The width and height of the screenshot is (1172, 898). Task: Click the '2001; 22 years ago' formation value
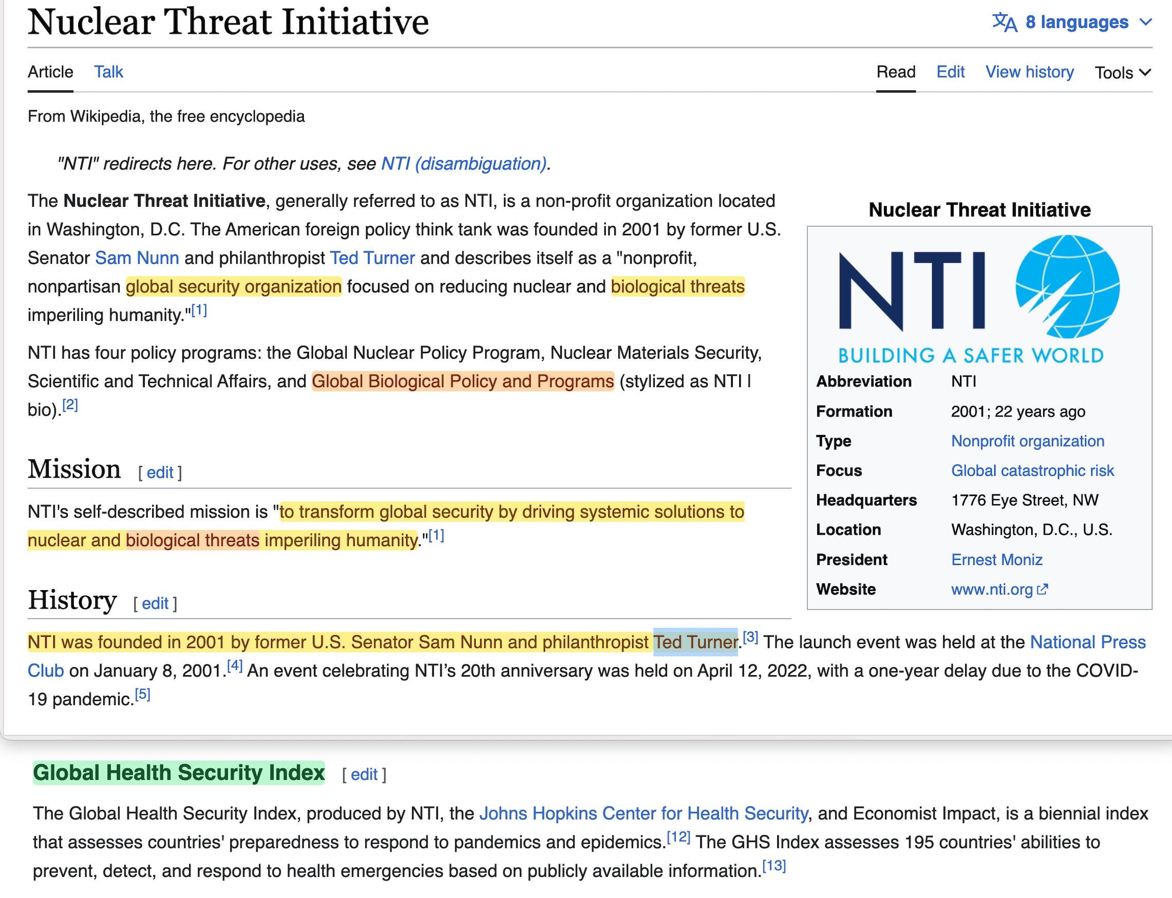click(x=1018, y=412)
